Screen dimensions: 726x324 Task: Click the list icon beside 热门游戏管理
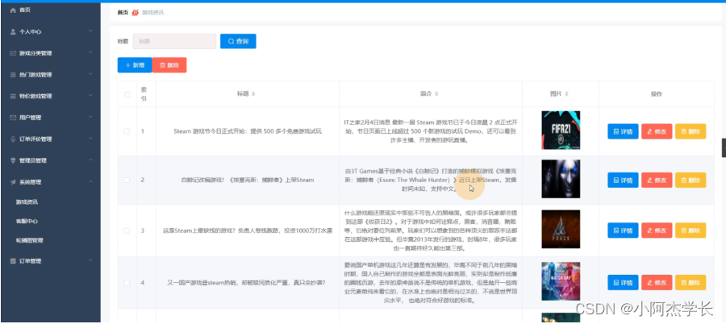coord(13,74)
